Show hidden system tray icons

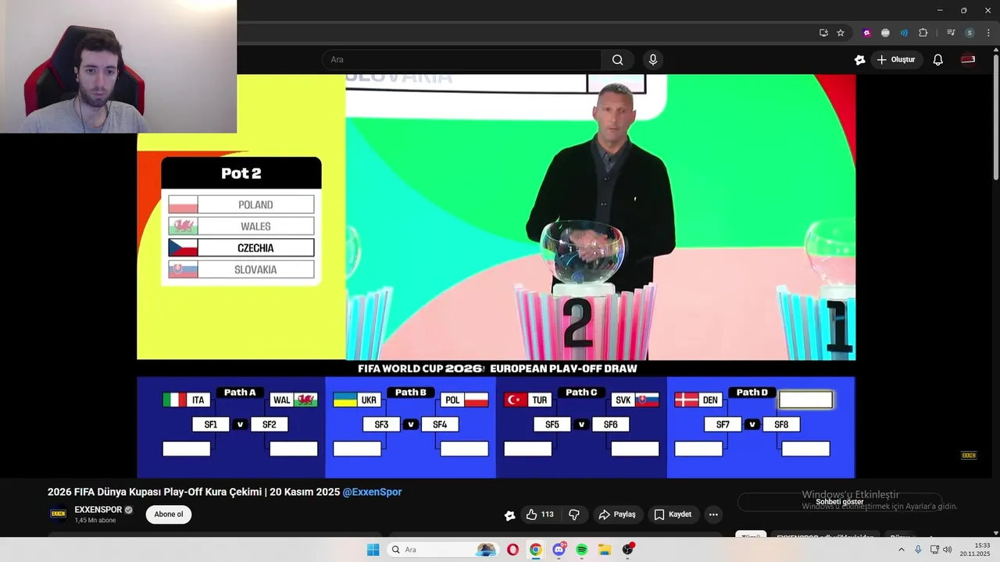(x=901, y=550)
